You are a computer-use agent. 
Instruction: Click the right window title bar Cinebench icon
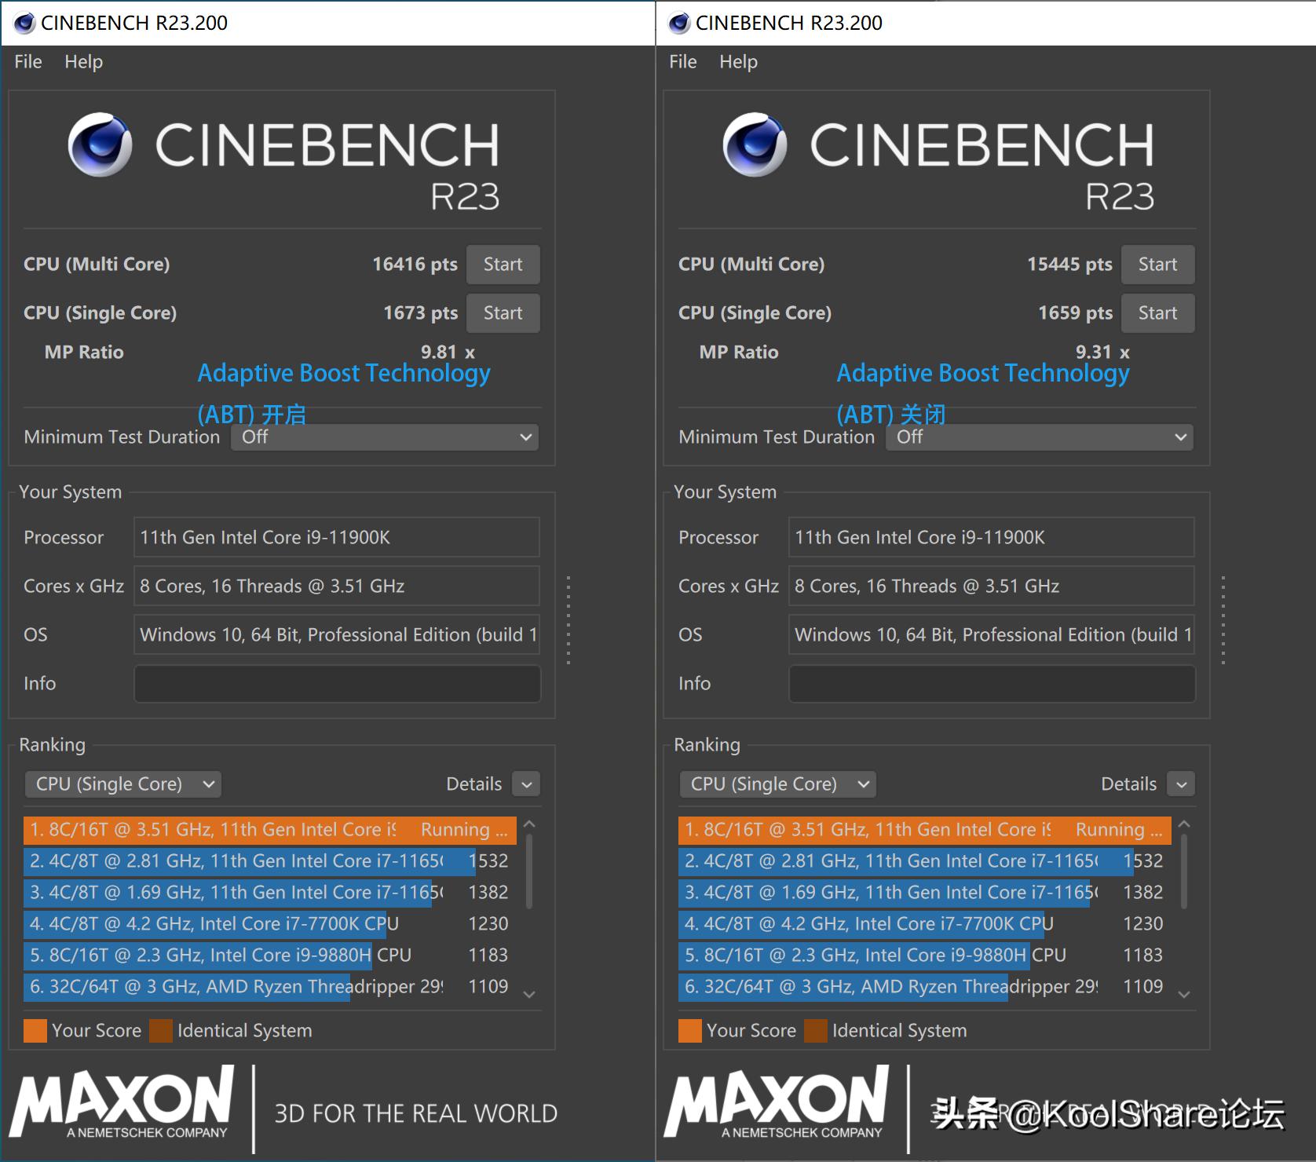tap(679, 23)
